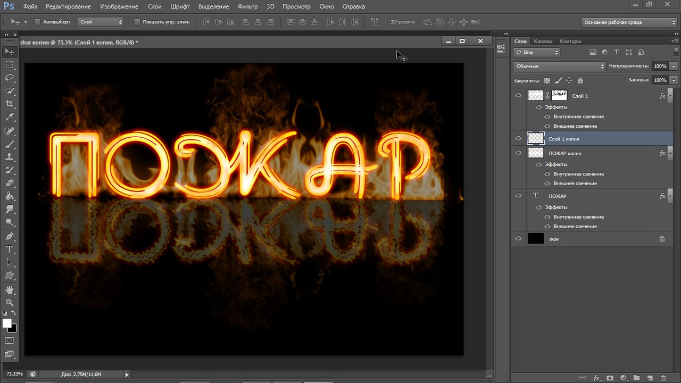
Task: Select the Horizontal Type tool
Action: (10, 249)
